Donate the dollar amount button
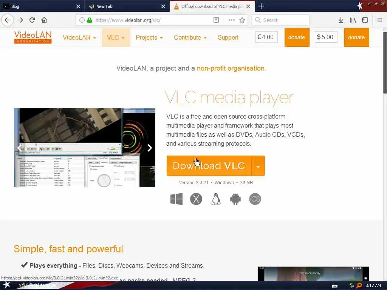Screen dimensions: 387x290 [357, 37]
